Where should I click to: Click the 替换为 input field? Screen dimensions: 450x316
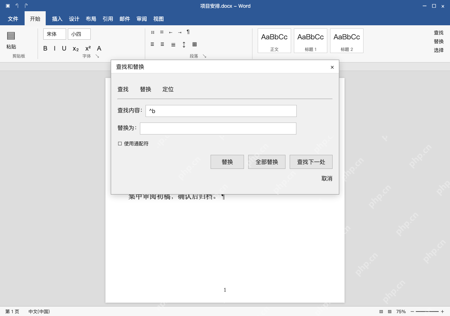[x=218, y=129]
